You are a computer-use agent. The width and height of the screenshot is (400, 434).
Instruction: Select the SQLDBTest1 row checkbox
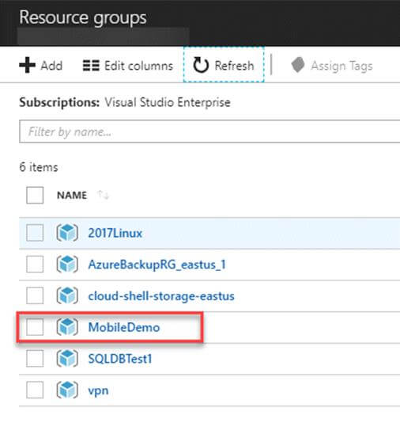click(x=35, y=359)
